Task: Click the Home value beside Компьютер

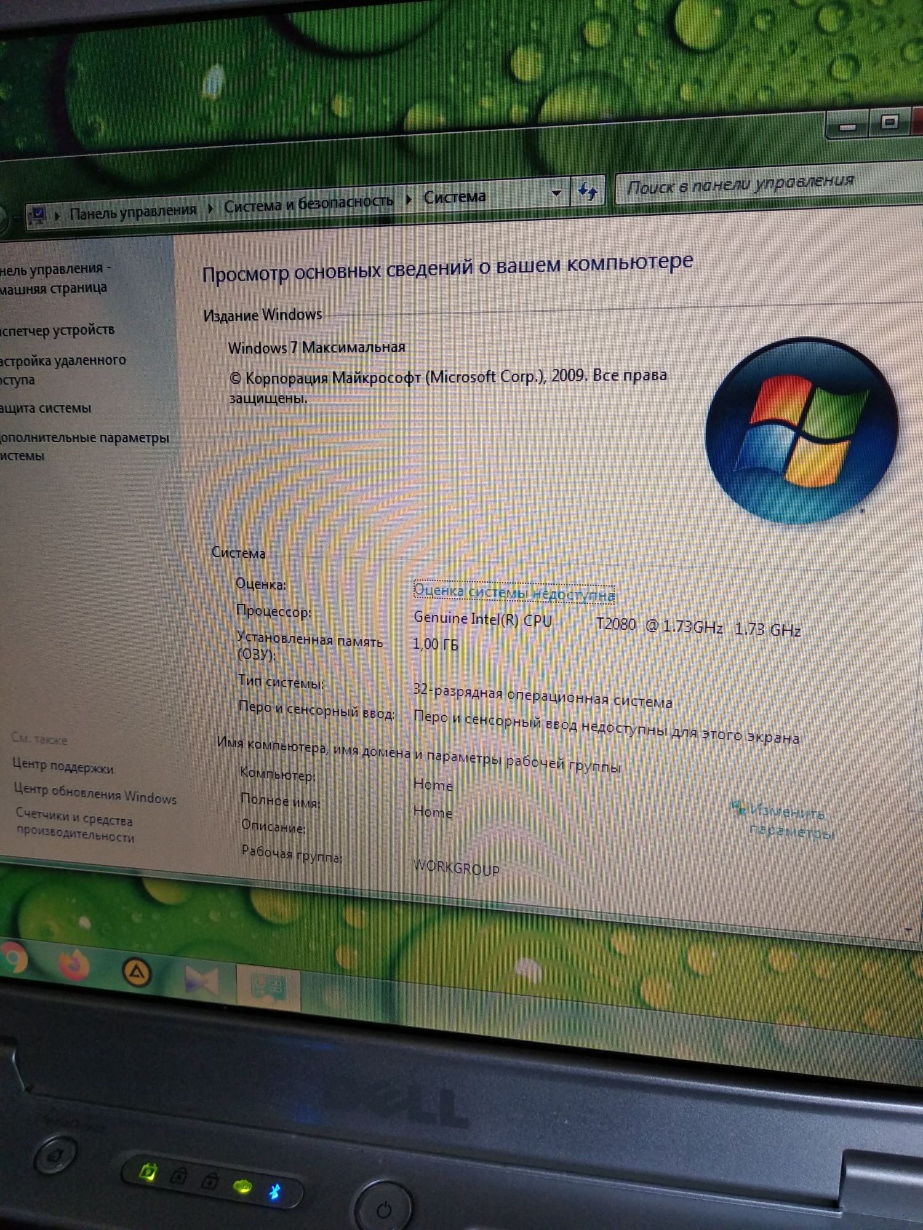Action: (433, 785)
